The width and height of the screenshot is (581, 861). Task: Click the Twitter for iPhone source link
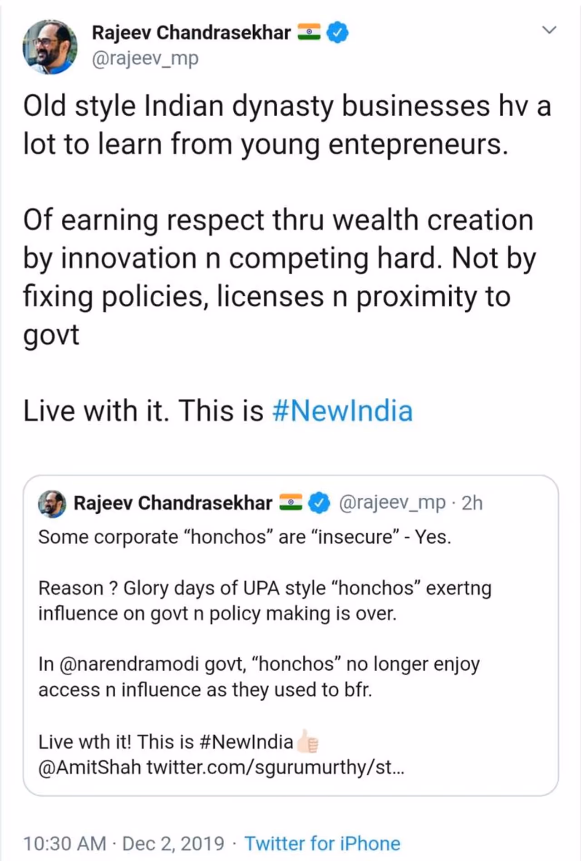[322, 844]
